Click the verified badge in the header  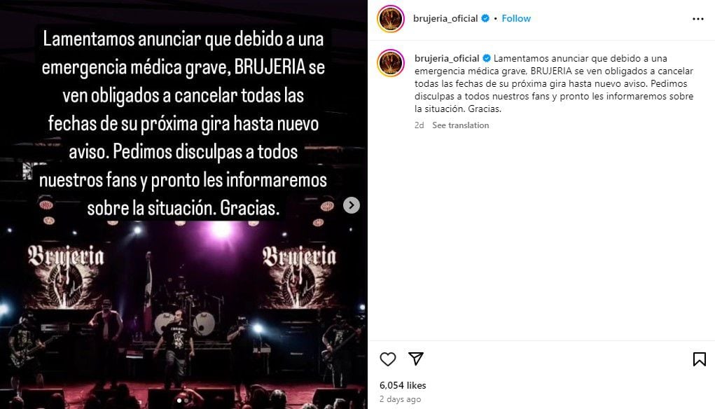tap(485, 18)
